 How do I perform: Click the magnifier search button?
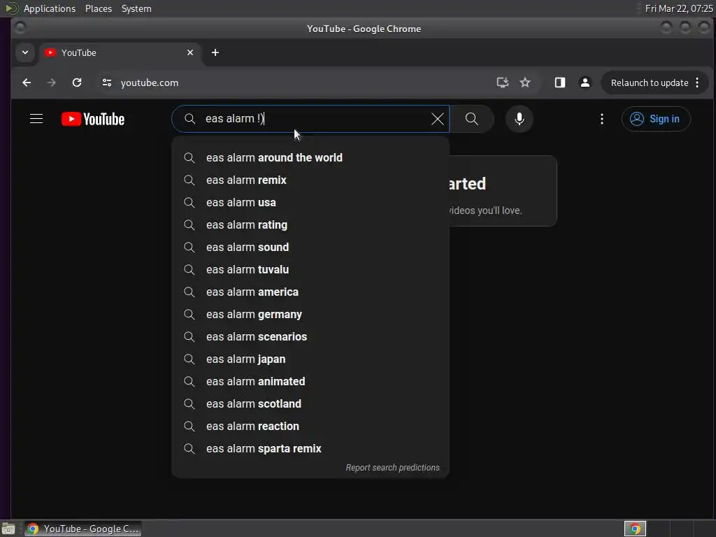(472, 119)
